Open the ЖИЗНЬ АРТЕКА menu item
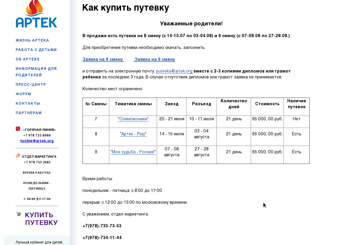Viewport: 340px width, 245px height. tap(32, 40)
